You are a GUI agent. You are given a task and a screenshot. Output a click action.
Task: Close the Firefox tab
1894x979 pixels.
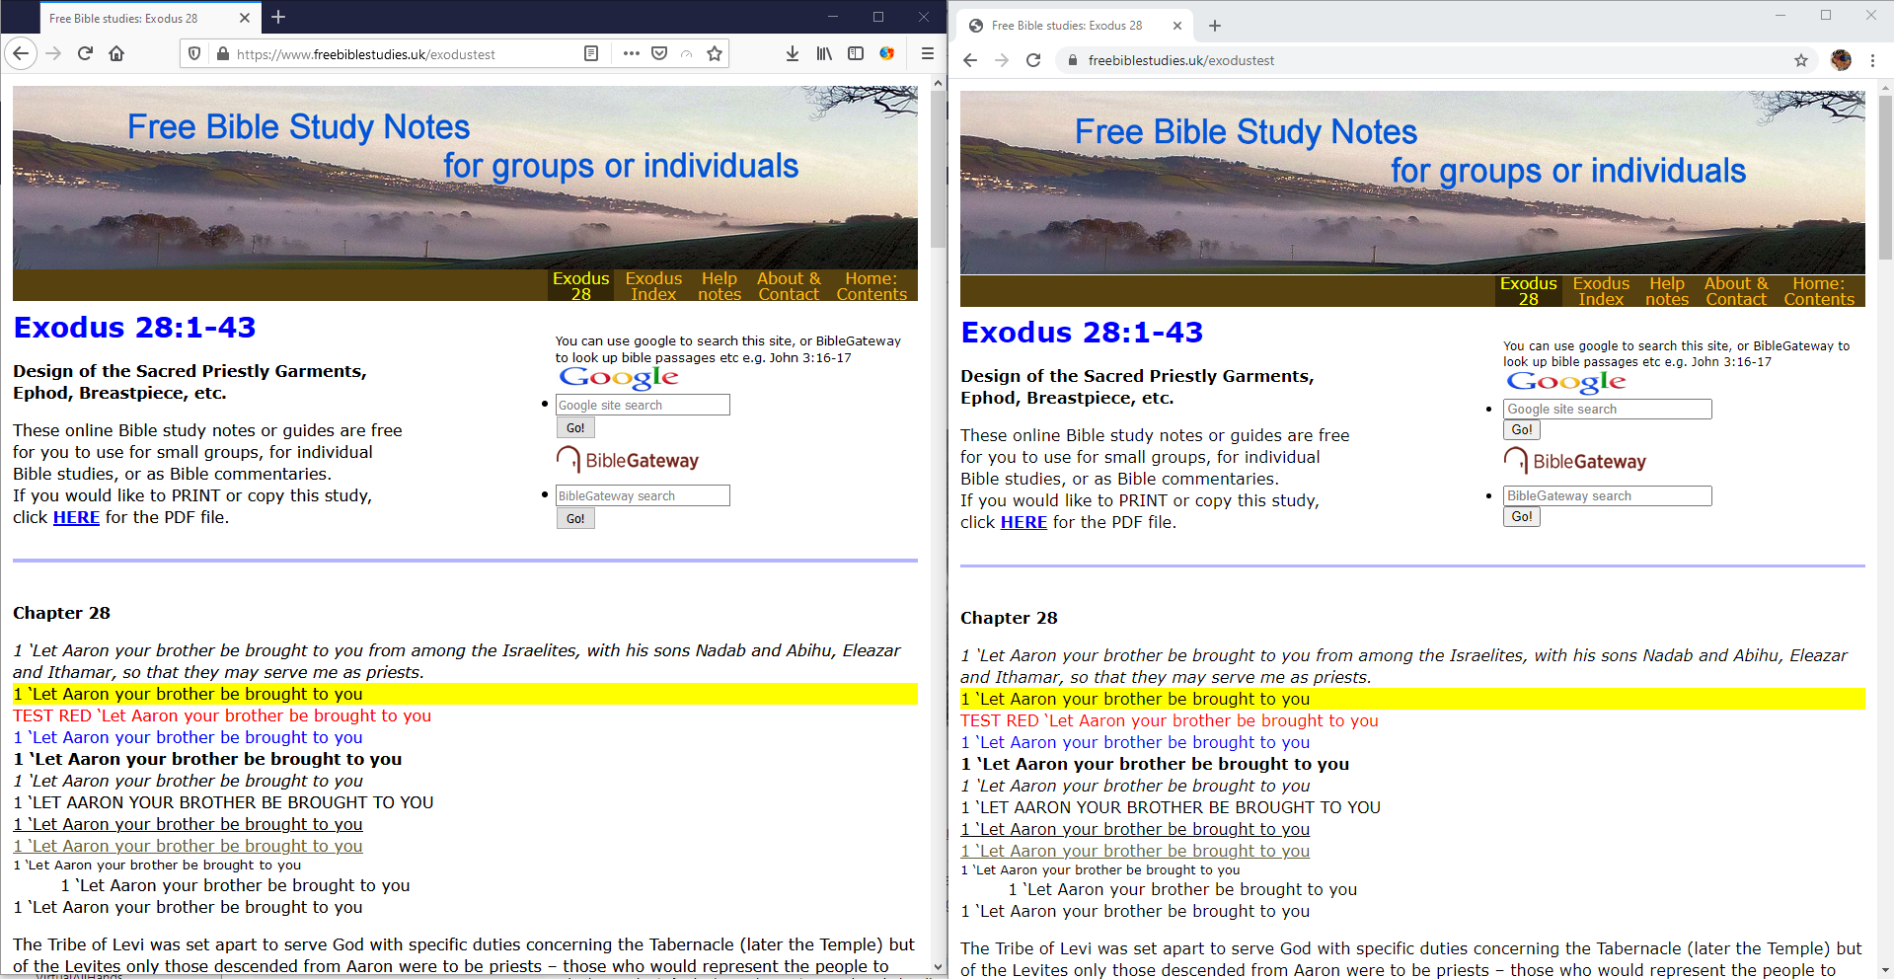245,18
